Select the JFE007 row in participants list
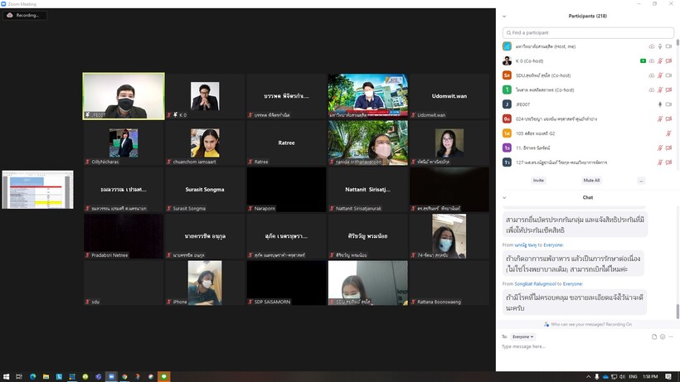 coord(588,104)
